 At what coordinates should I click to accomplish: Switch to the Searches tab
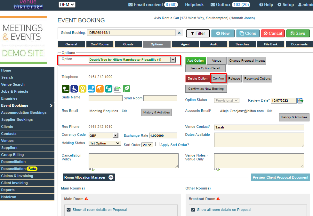pos(242,44)
